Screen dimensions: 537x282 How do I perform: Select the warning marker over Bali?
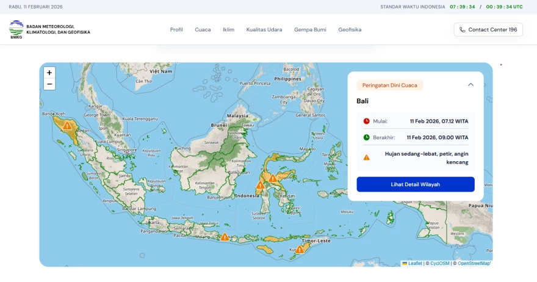tap(225, 237)
